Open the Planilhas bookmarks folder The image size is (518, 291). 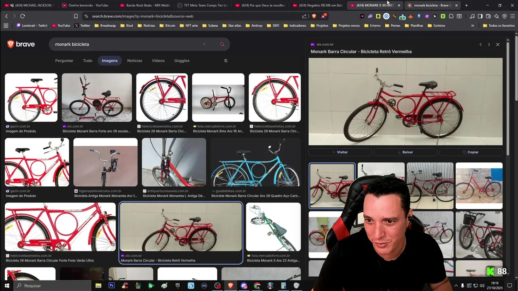pos(413,25)
